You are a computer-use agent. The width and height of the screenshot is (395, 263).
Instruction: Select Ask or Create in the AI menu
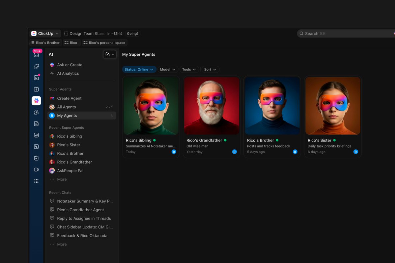coord(82,65)
